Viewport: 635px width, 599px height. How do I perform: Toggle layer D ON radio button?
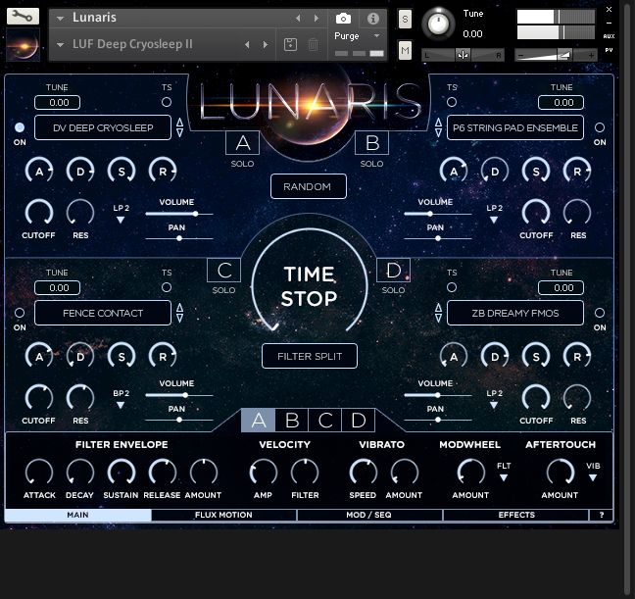coord(600,313)
